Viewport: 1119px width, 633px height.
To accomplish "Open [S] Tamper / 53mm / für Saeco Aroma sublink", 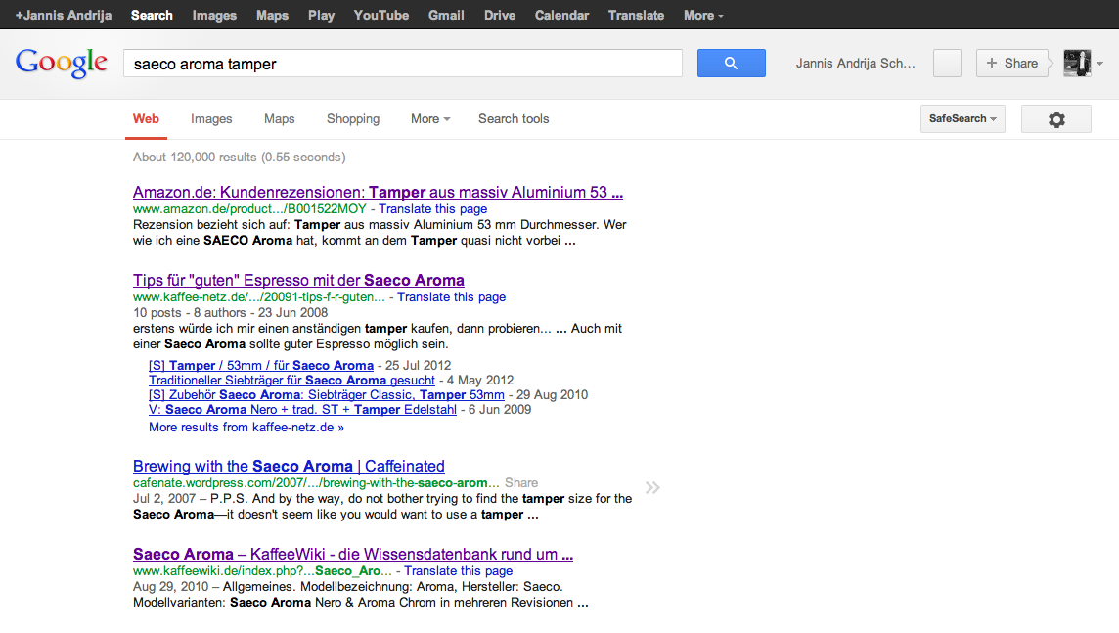I will 260,365.
